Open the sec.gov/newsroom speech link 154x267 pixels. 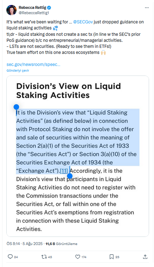34,65
